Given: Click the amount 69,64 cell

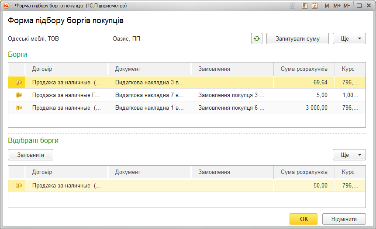Looking at the screenshot, I should [304, 82].
